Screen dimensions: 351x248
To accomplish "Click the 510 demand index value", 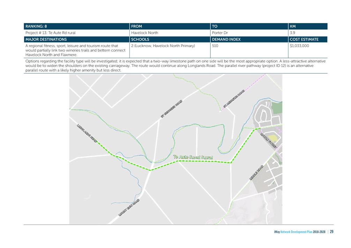I will click(x=215, y=46).
